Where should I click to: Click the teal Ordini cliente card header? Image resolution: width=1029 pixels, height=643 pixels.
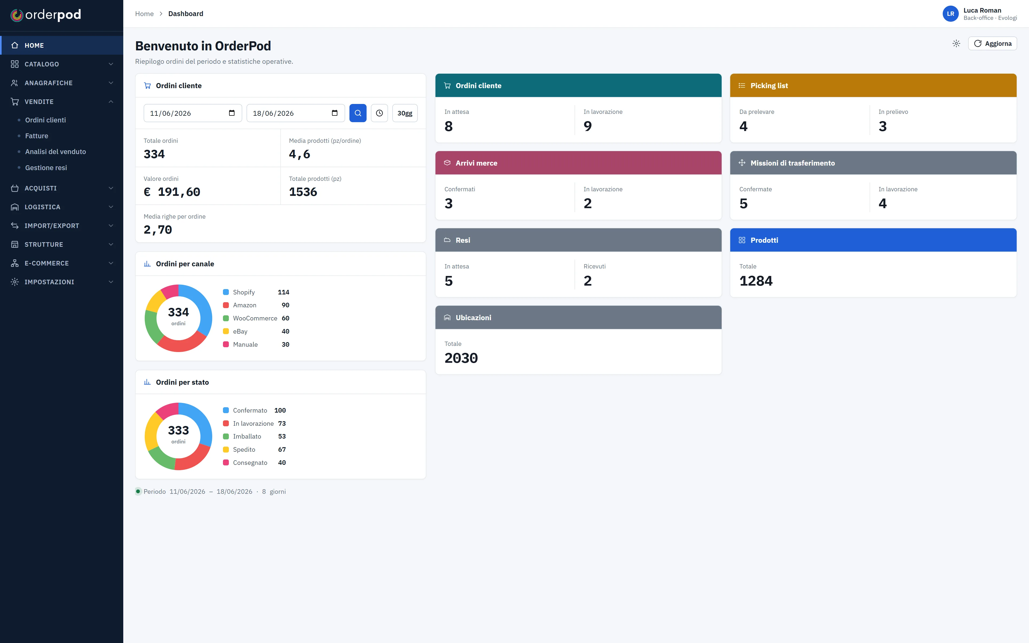point(578,85)
